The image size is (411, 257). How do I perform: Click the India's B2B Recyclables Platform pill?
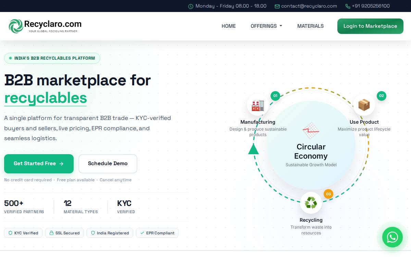click(52, 58)
